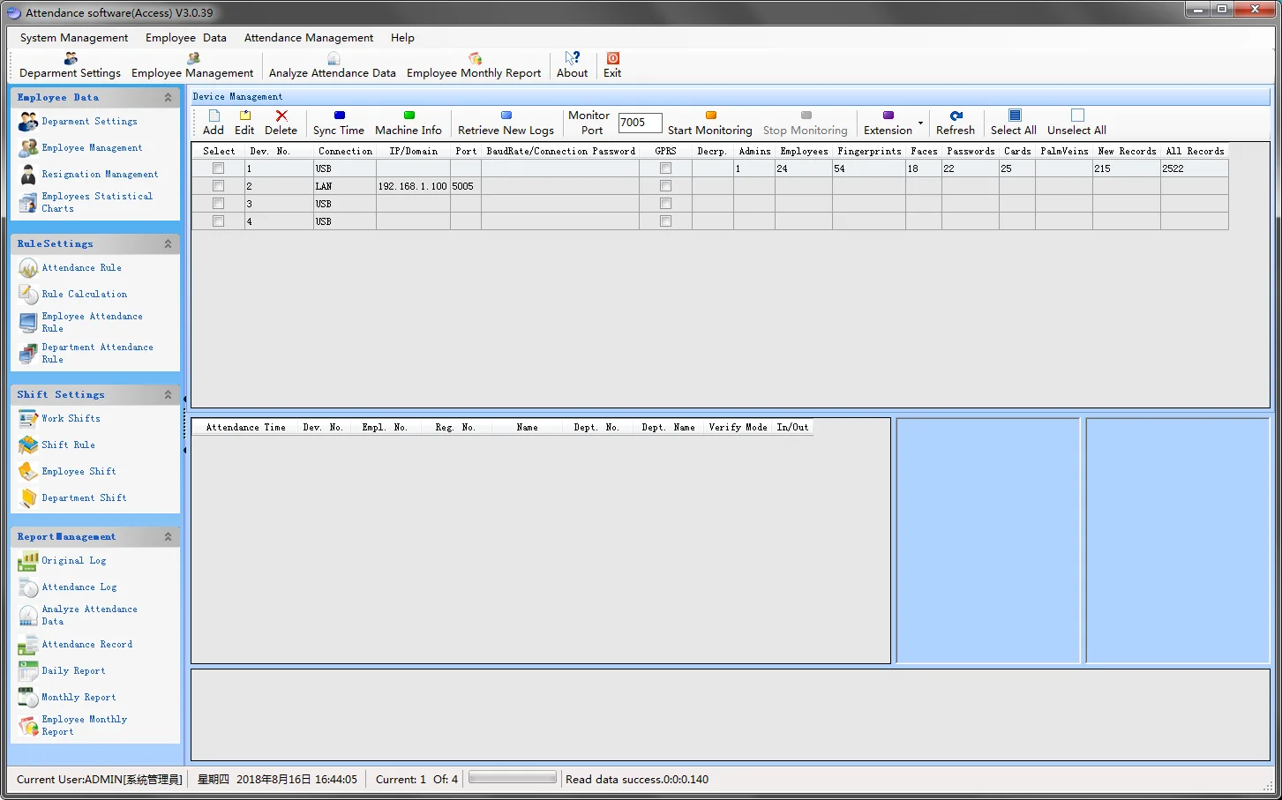This screenshot has height=800, width=1282.
Task: Open the Attendance Management menu
Action: [x=309, y=38]
